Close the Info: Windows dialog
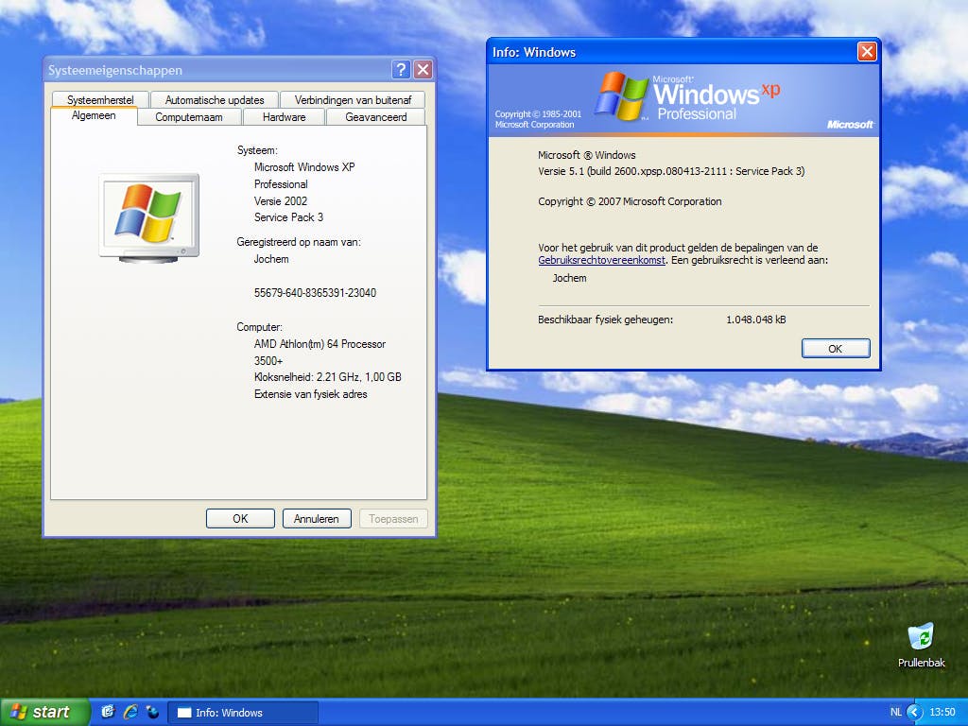 click(868, 51)
